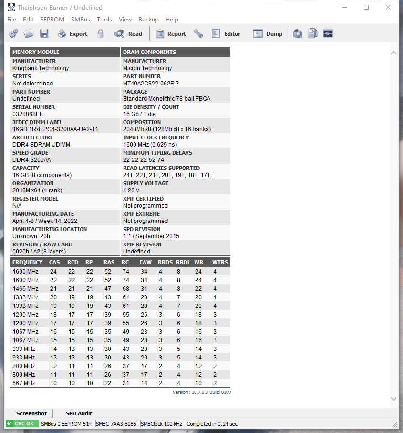Select Kingbank Technology manufacturer value
This screenshot has height=433, width=403.
click(x=41, y=68)
